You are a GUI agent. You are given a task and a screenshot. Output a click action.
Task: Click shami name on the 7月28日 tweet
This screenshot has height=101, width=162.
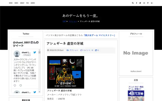(x=26, y=52)
